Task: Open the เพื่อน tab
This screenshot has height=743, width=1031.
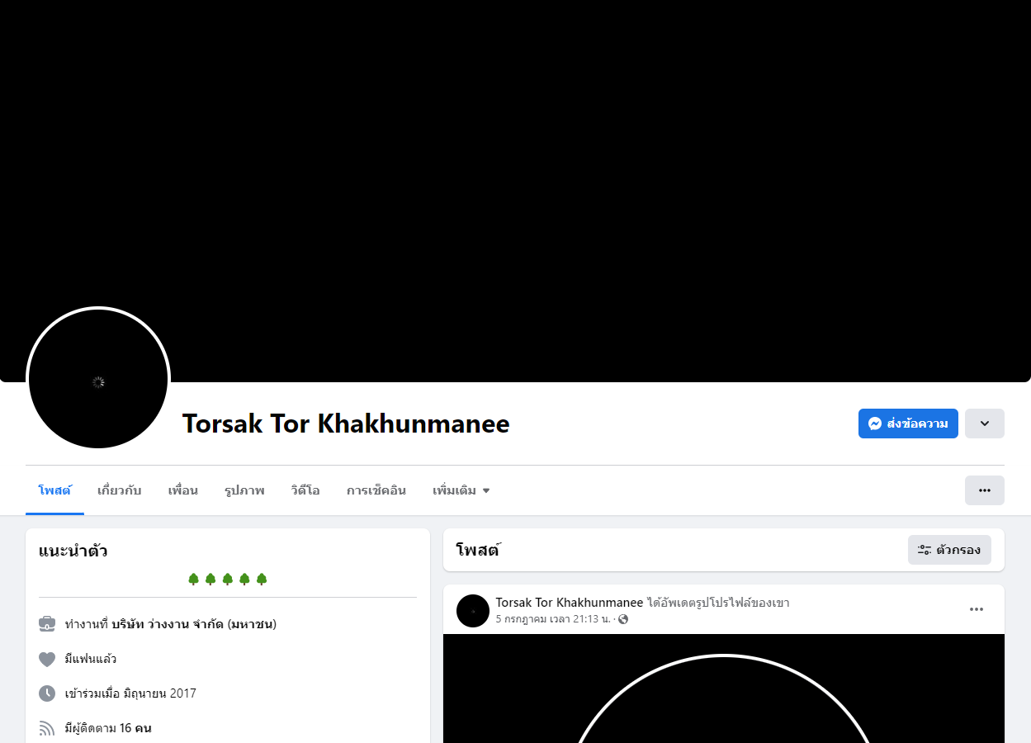Action: pyautogui.click(x=182, y=490)
